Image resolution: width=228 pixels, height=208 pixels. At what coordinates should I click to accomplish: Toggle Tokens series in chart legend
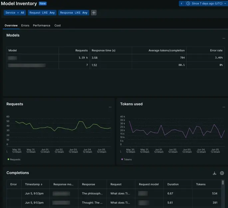pos(126,159)
